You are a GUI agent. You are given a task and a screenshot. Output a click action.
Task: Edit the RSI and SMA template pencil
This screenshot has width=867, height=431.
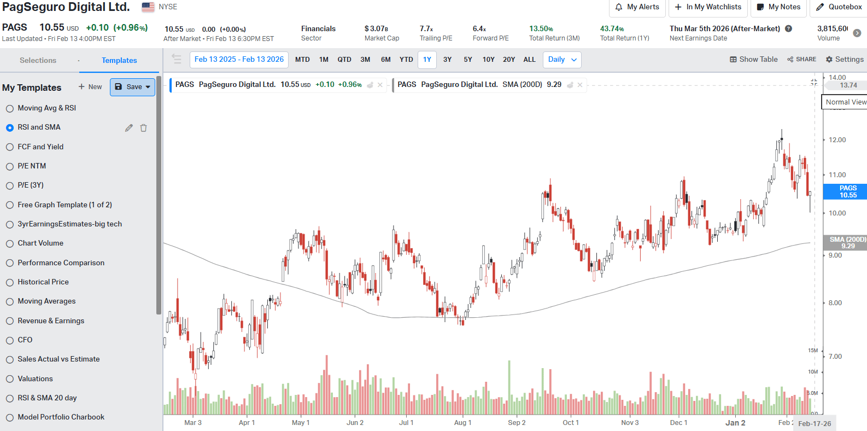click(128, 127)
